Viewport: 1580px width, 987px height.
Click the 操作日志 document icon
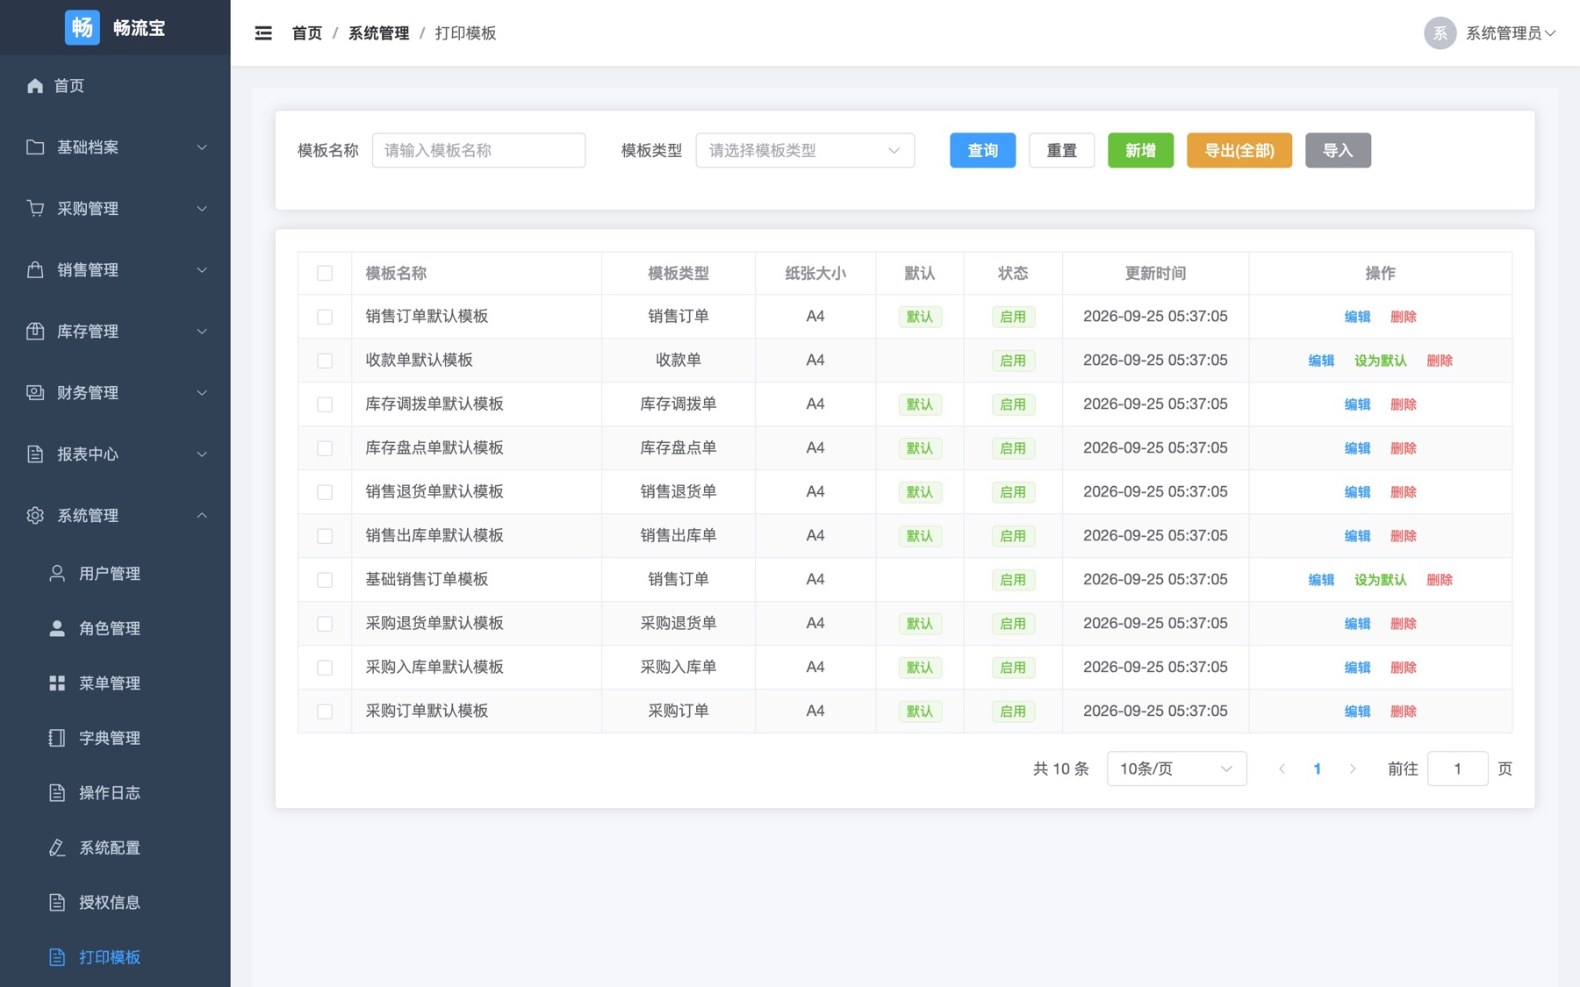coord(57,792)
